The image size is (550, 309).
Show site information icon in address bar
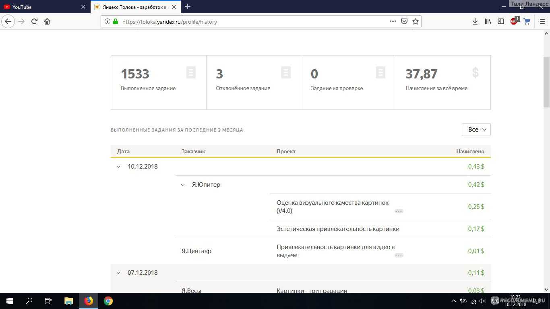[x=108, y=22]
